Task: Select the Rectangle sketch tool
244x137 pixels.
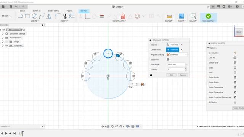Action: coord(27,16)
